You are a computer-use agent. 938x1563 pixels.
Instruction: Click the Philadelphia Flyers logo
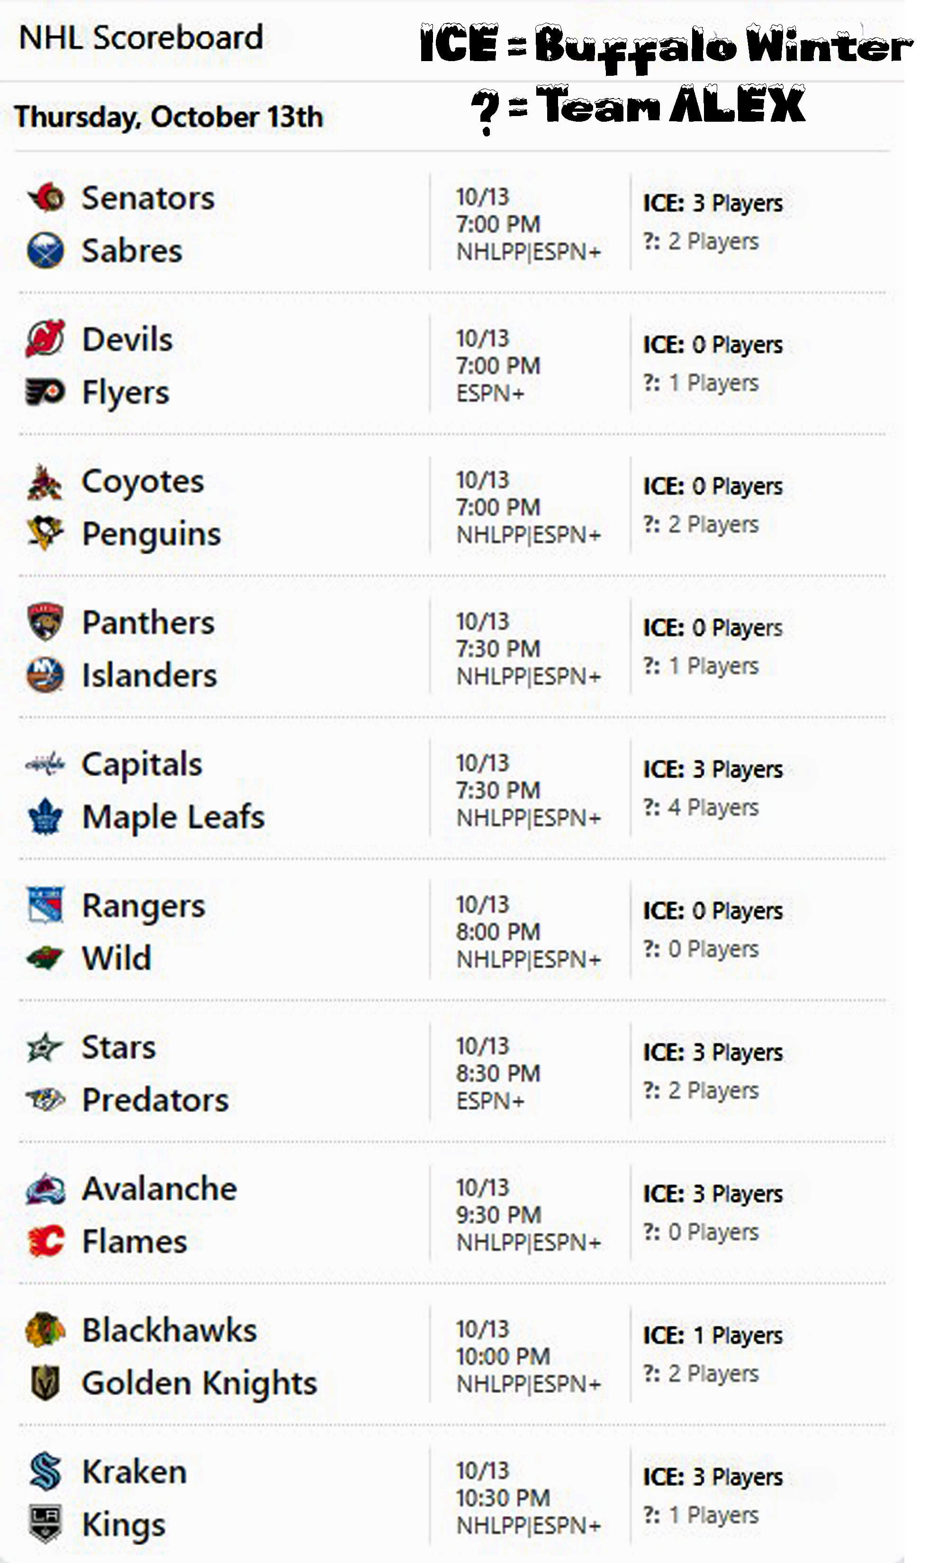45,392
